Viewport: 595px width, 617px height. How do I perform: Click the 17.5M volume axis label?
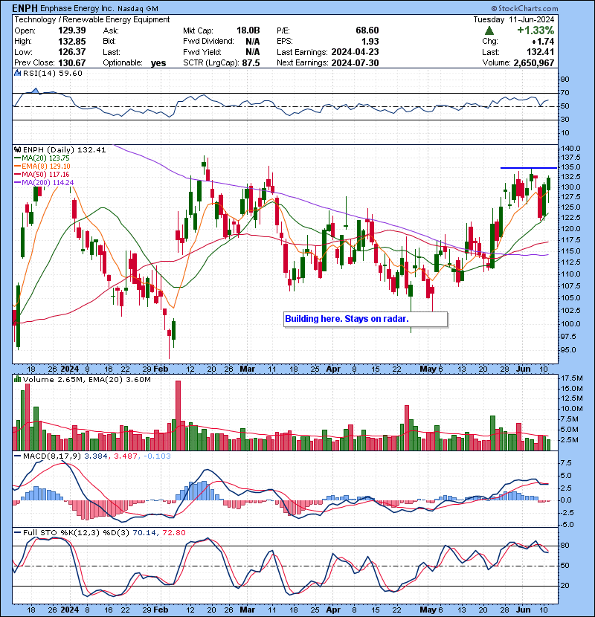click(x=571, y=378)
